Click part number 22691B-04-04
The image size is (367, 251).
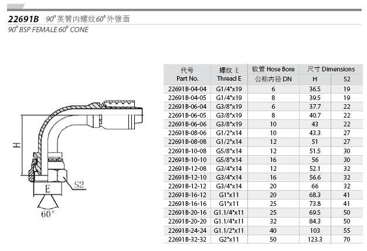click(187, 89)
